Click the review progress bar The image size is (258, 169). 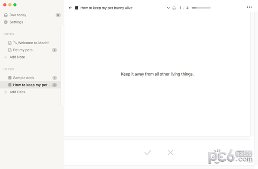(201, 8)
